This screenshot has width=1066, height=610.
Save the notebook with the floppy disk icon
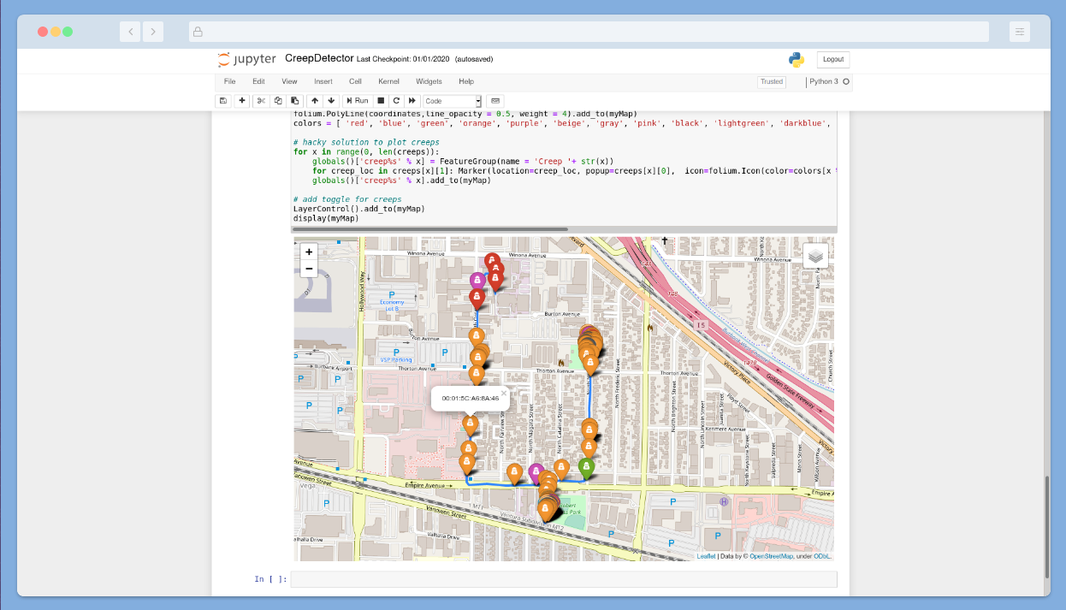click(223, 101)
